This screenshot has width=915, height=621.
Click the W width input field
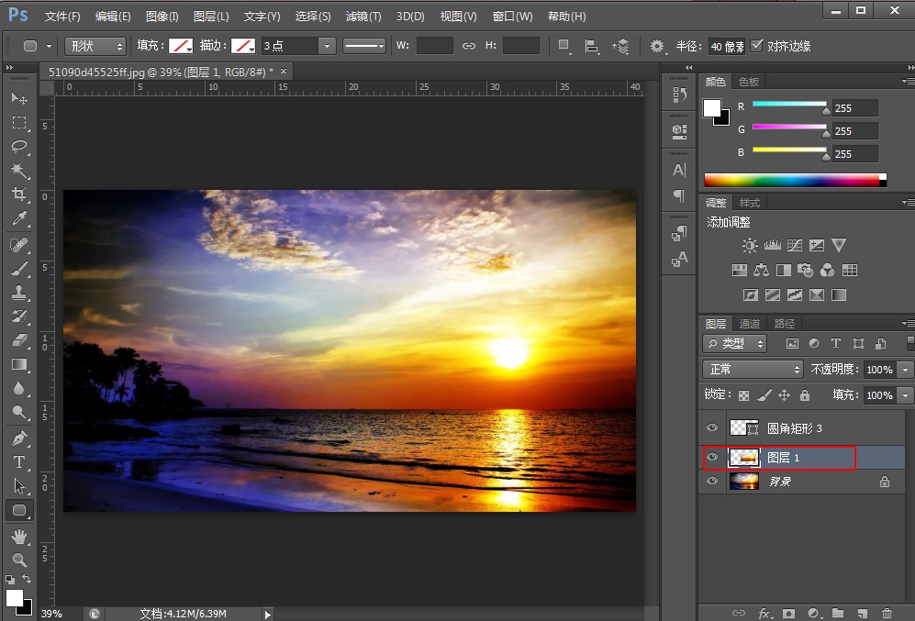[x=435, y=46]
